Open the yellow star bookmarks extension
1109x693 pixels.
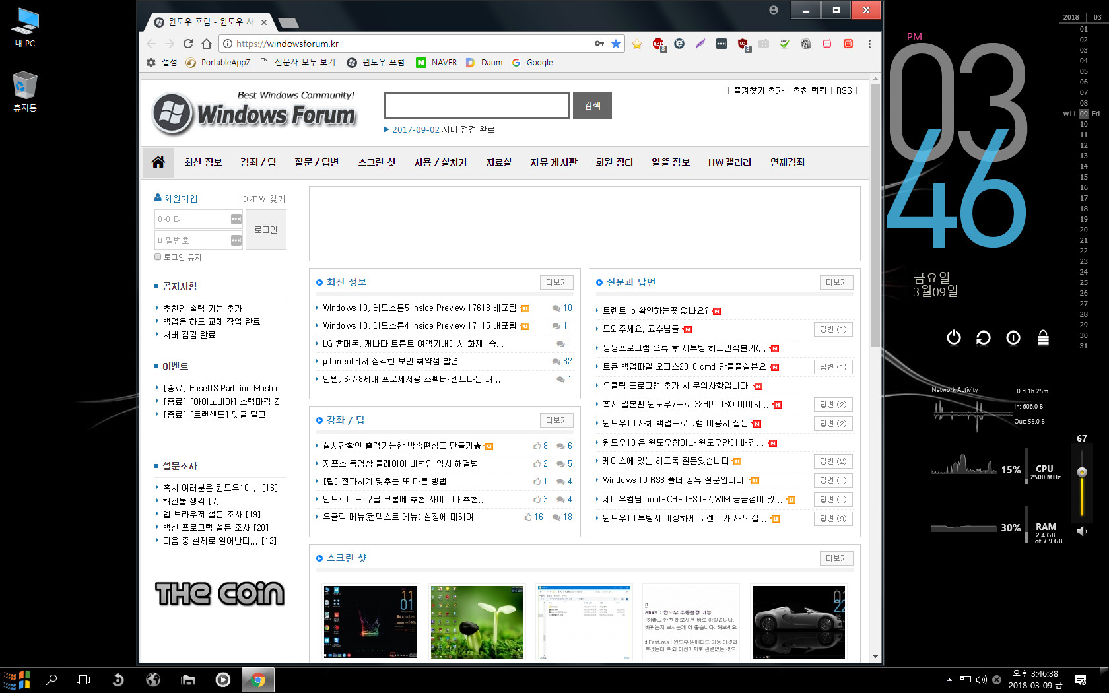[637, 44]
